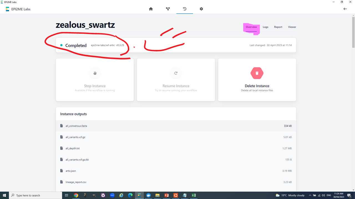Click the Stop Instance hand icon

pos(95,73)
